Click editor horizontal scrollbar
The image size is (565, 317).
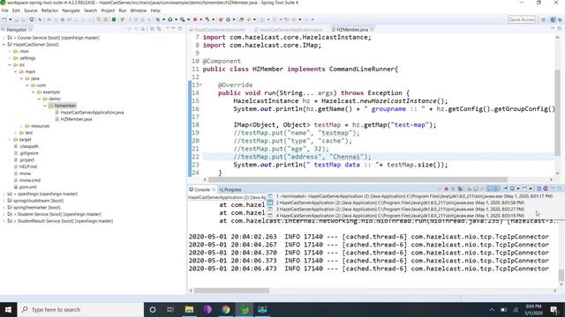pos(358,180)
